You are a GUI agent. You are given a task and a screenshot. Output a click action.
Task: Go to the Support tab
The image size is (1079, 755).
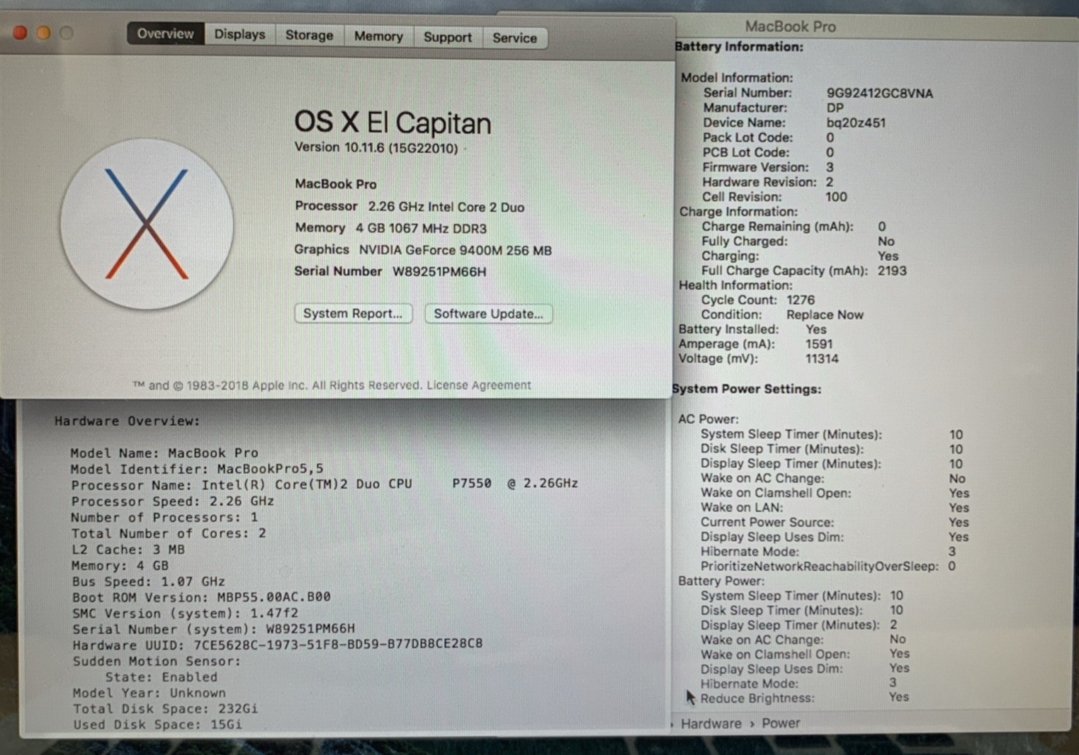click(447, 37)
